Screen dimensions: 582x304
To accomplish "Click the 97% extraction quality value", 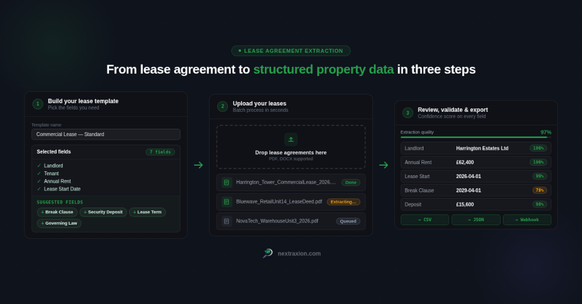I will [x=546, y=132].
